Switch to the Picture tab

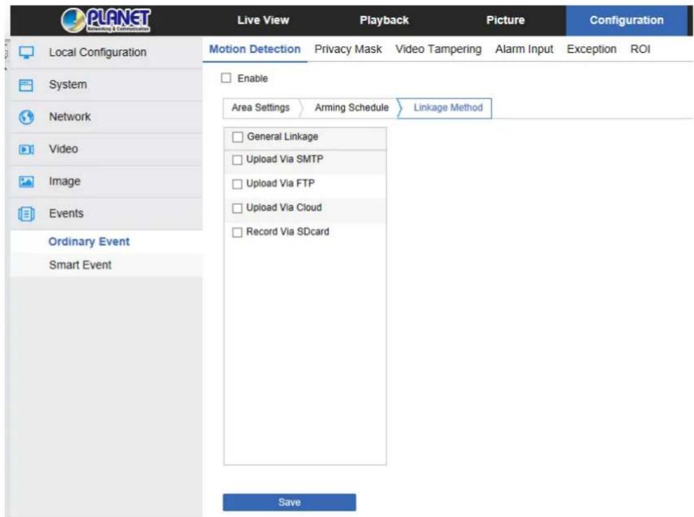[505, 20]
